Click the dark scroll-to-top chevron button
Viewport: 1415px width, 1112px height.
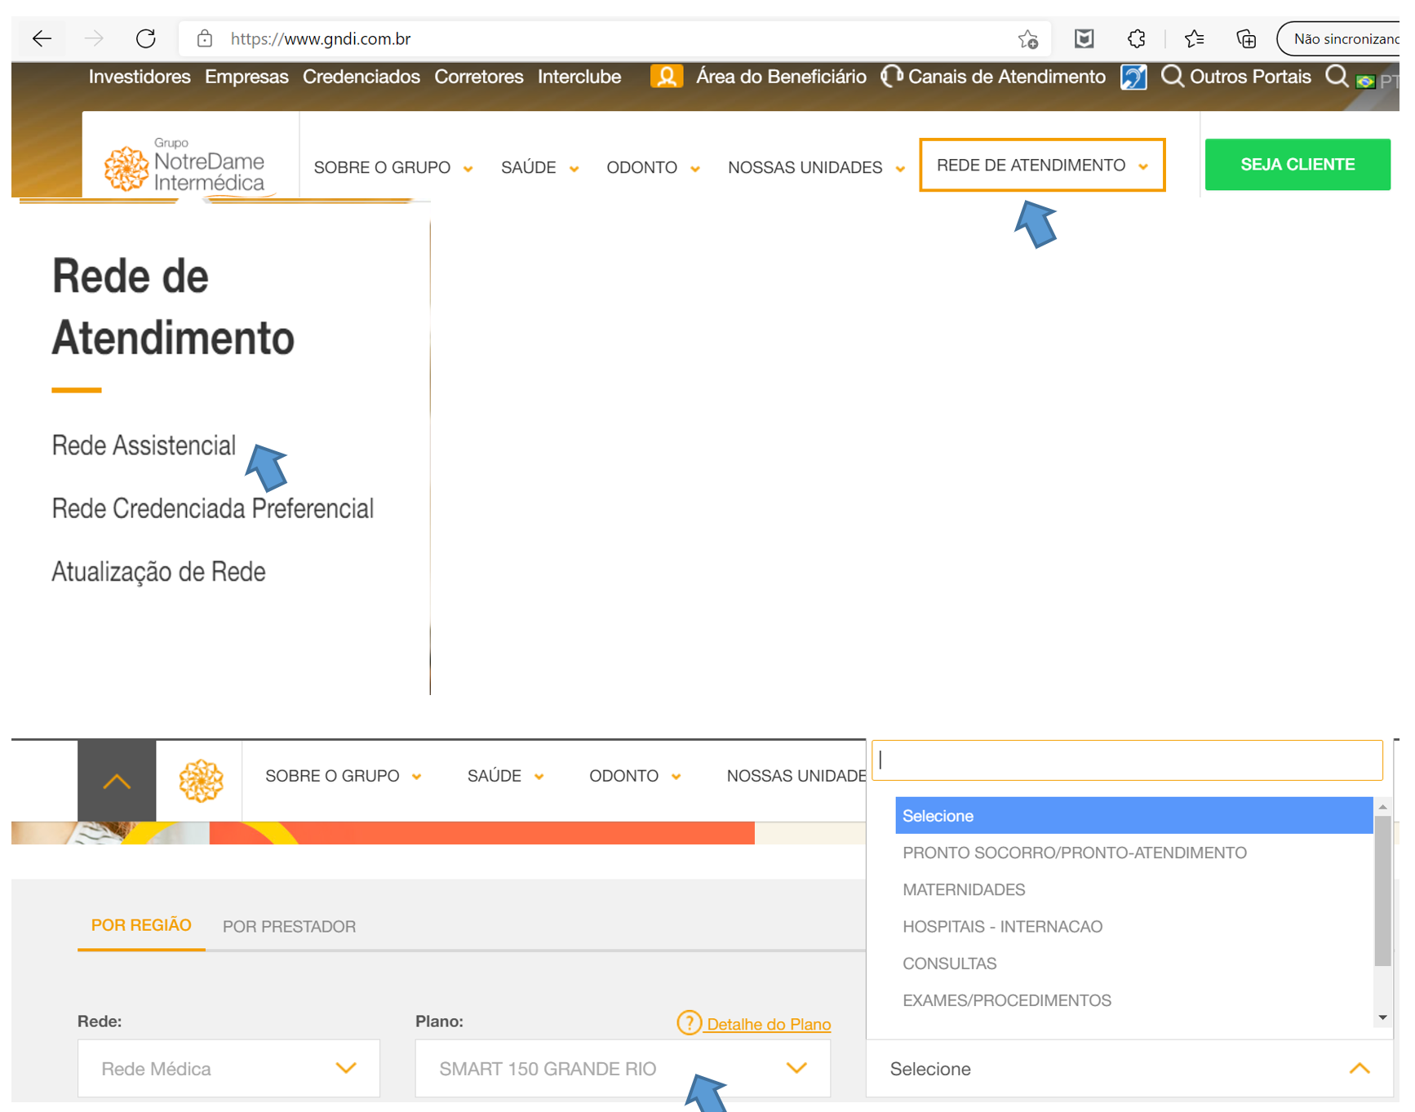(117, 781)
